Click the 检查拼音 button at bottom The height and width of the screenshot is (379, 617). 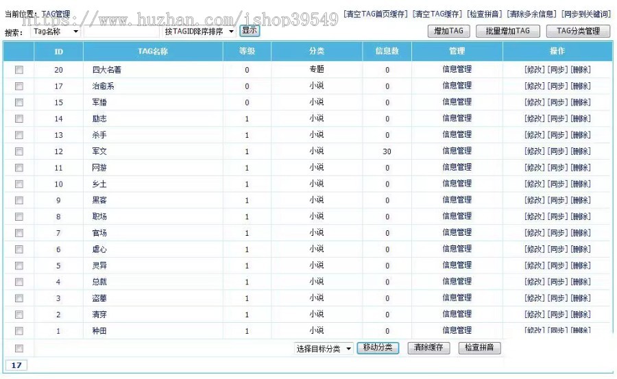point(479,347)
